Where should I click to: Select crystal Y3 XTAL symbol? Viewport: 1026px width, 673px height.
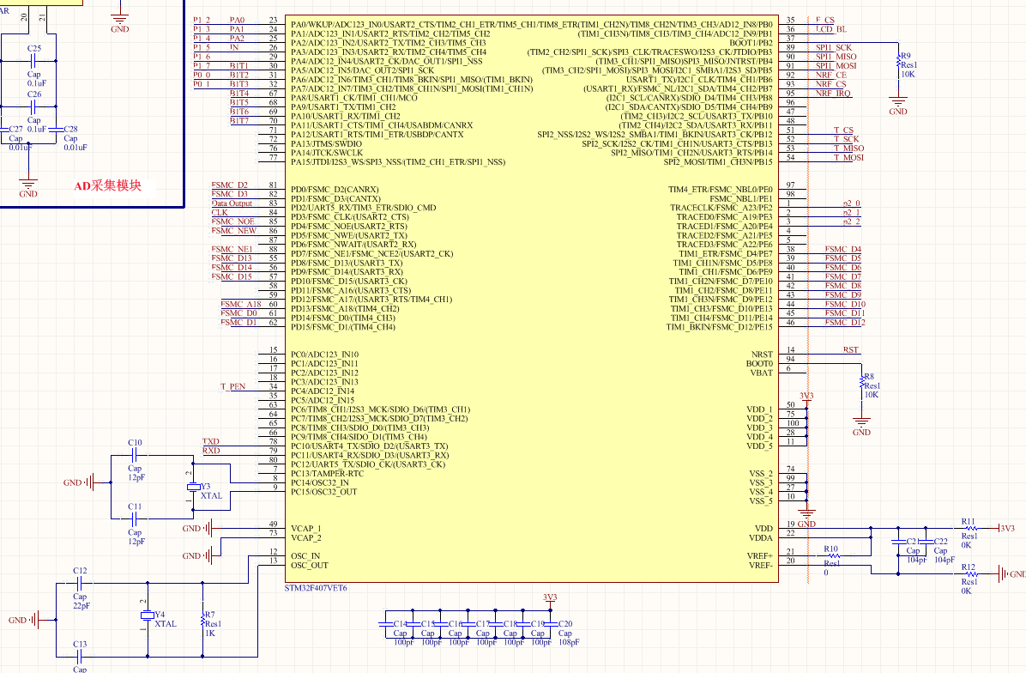click(x=193, y=487)
